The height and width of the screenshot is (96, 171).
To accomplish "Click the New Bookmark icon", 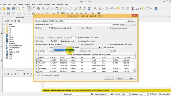I will pyautogui.click(x=80, y=9).
